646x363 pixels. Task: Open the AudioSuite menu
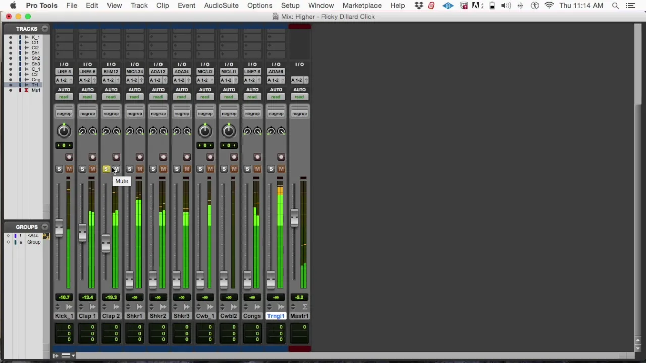221,6
